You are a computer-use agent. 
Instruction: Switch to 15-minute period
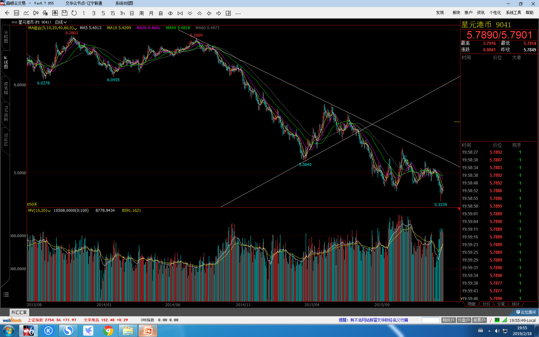click(x=113, y=13)
